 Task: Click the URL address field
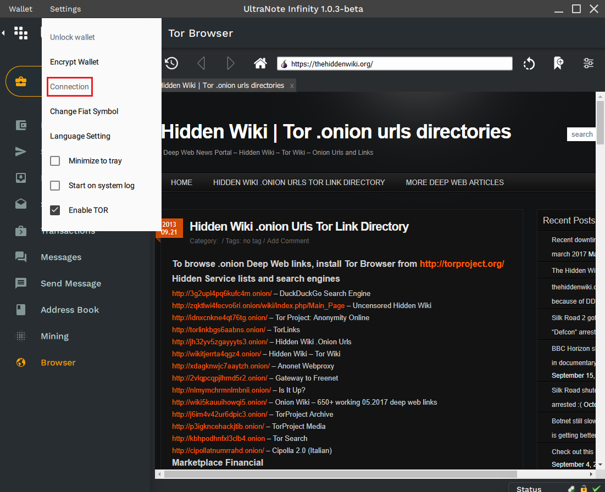tap(395, 64)
